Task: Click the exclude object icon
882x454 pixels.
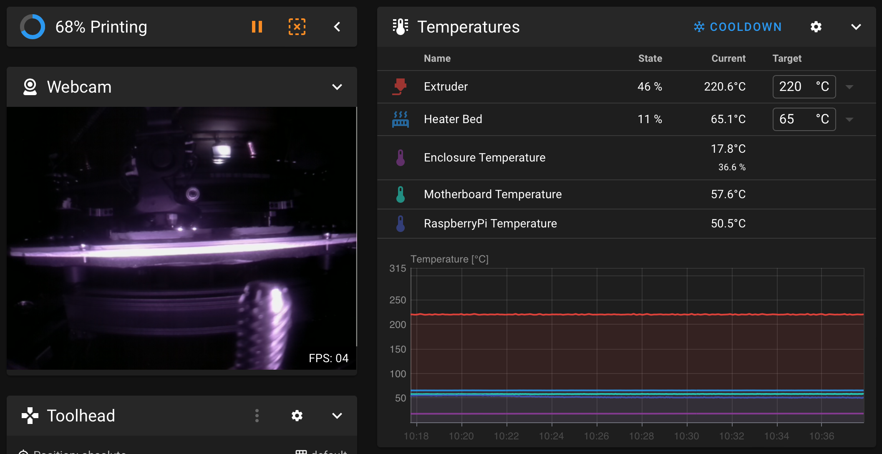Action: pos(297,27)
